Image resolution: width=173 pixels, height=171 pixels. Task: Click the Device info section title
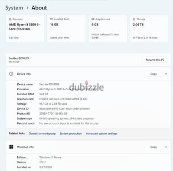[24, 74]
